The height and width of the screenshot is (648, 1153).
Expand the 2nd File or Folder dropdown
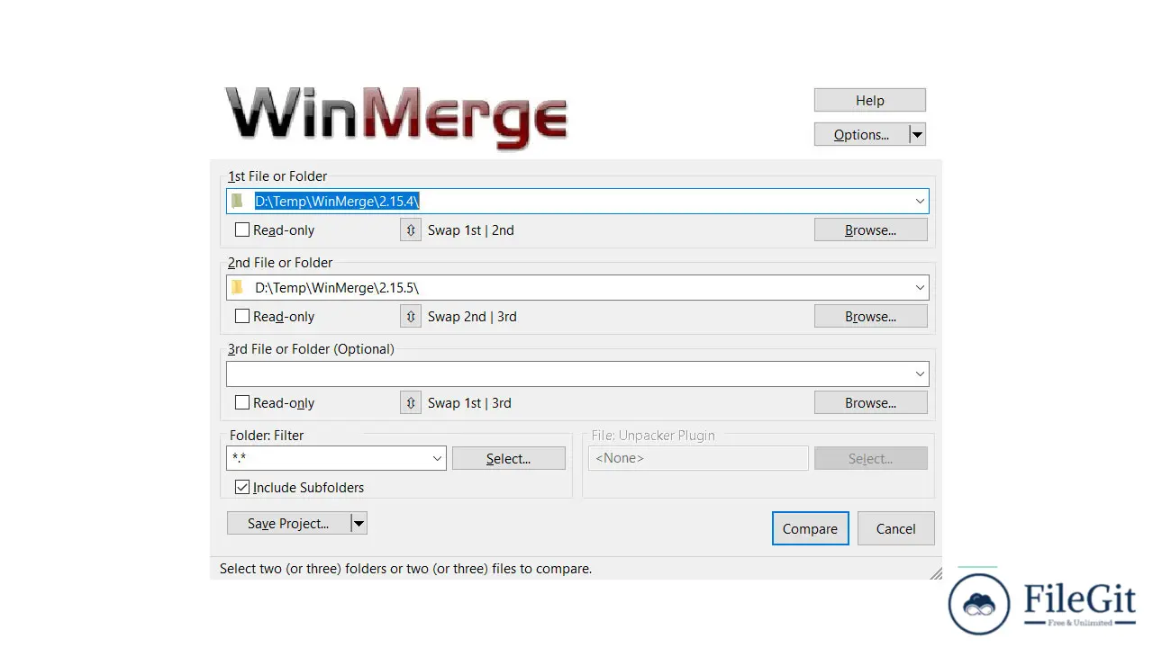click(920, 288)
